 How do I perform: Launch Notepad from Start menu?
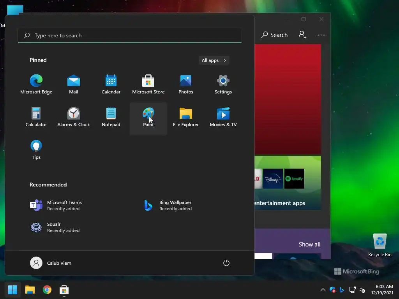(x=111, y=118)
